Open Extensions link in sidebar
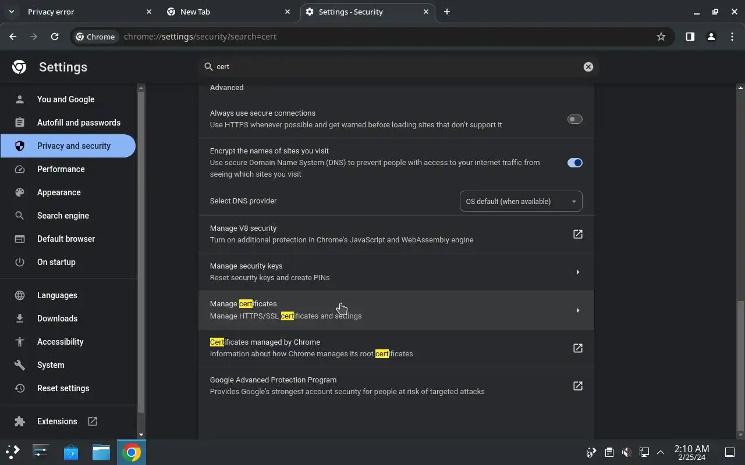Image resolution: width=745 pixels, height=465 pixels. point(68,421)
